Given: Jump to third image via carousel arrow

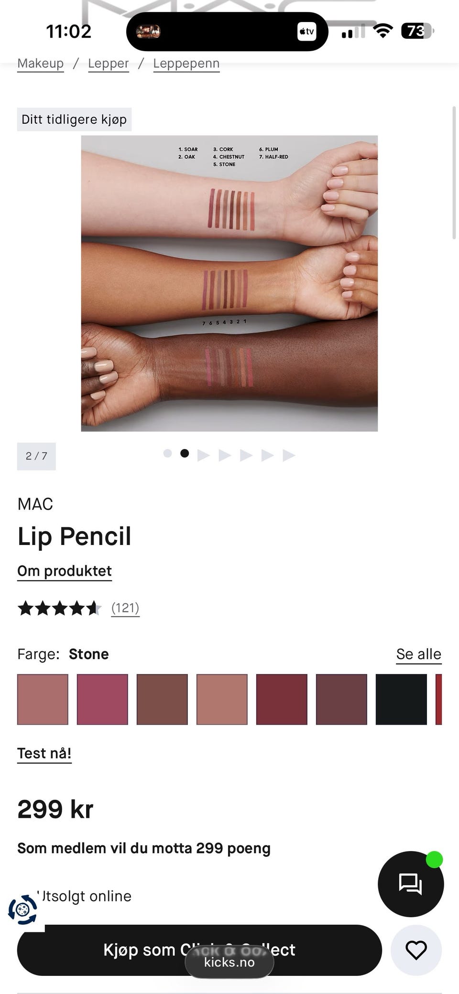Looking at the screenshot, I should coord(204,455).
